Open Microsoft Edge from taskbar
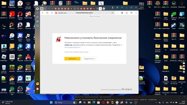 94,102
